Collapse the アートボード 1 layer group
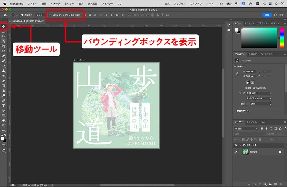The width and height of the screenshot is (287, 187). [x=240, y=145]
